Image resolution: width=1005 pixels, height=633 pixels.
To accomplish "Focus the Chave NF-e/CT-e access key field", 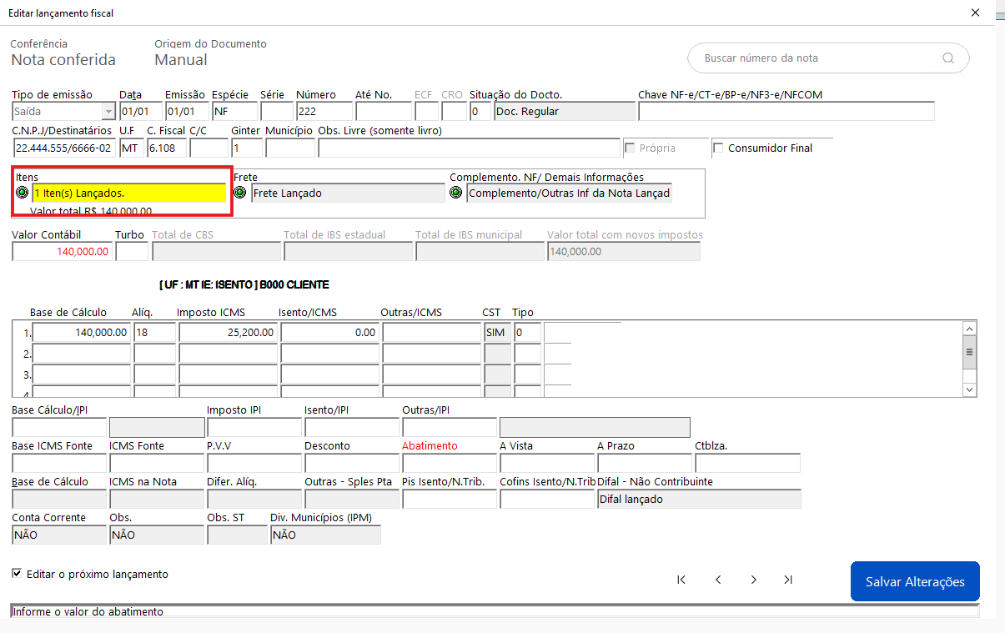I will [x=786, y=112].
